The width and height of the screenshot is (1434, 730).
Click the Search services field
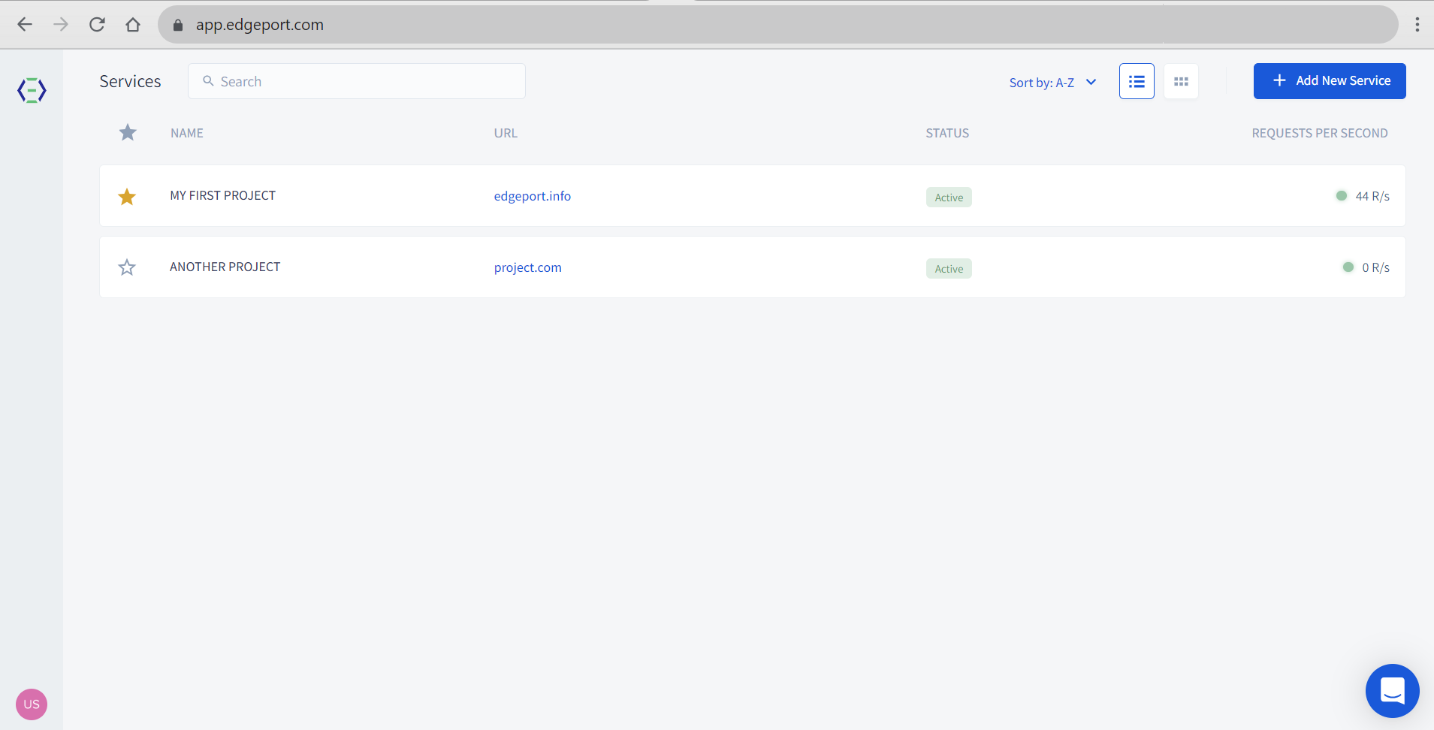357,81
